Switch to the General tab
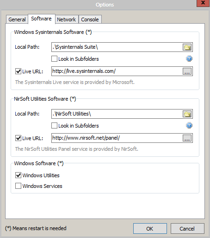The width and height of the screenshot is (210, 238). point(17,19)
